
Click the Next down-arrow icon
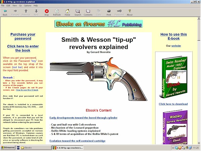pos(36,12)
